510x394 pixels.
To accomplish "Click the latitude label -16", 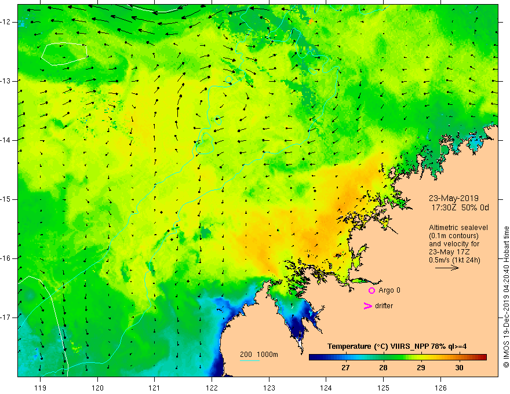I will (6, 258).
